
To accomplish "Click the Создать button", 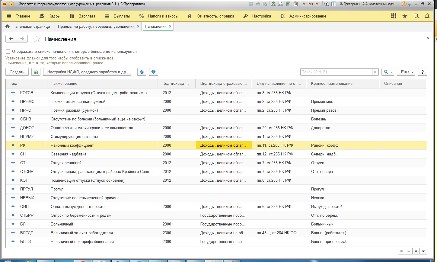I will [17, 72].
